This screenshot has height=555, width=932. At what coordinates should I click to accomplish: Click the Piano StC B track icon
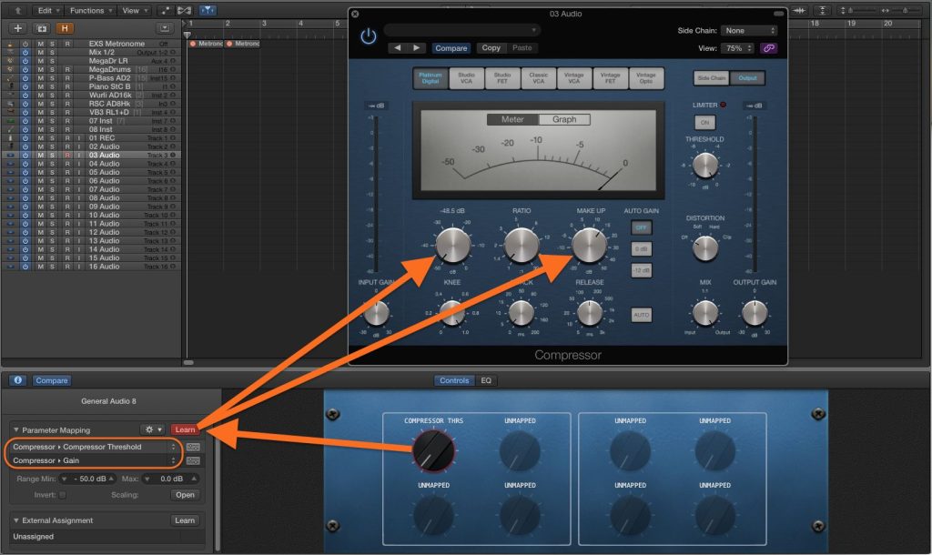click(x=10, y=86)
